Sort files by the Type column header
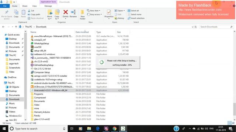 pyautogui.click(x=98, y=32)
